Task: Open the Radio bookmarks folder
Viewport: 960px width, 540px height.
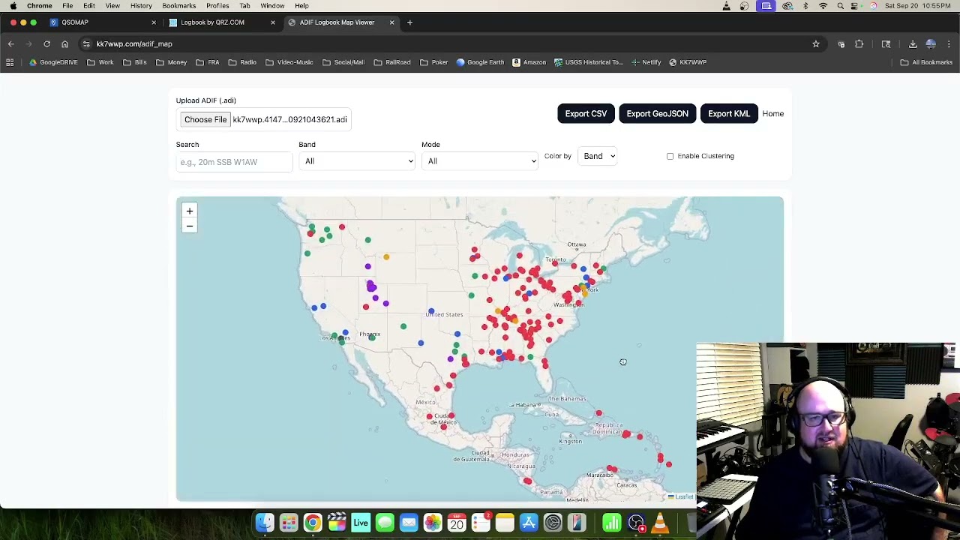Action: [242, 62]
